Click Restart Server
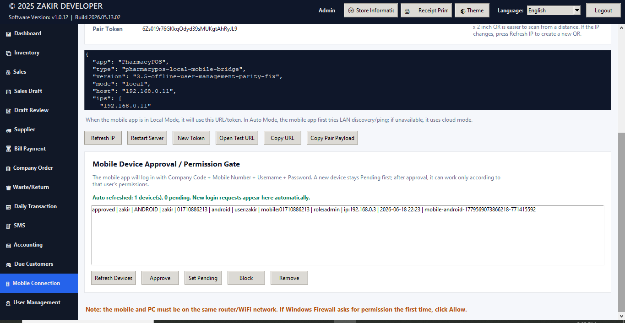The height and width of the screenshot is (323, 625). [147, 138]
